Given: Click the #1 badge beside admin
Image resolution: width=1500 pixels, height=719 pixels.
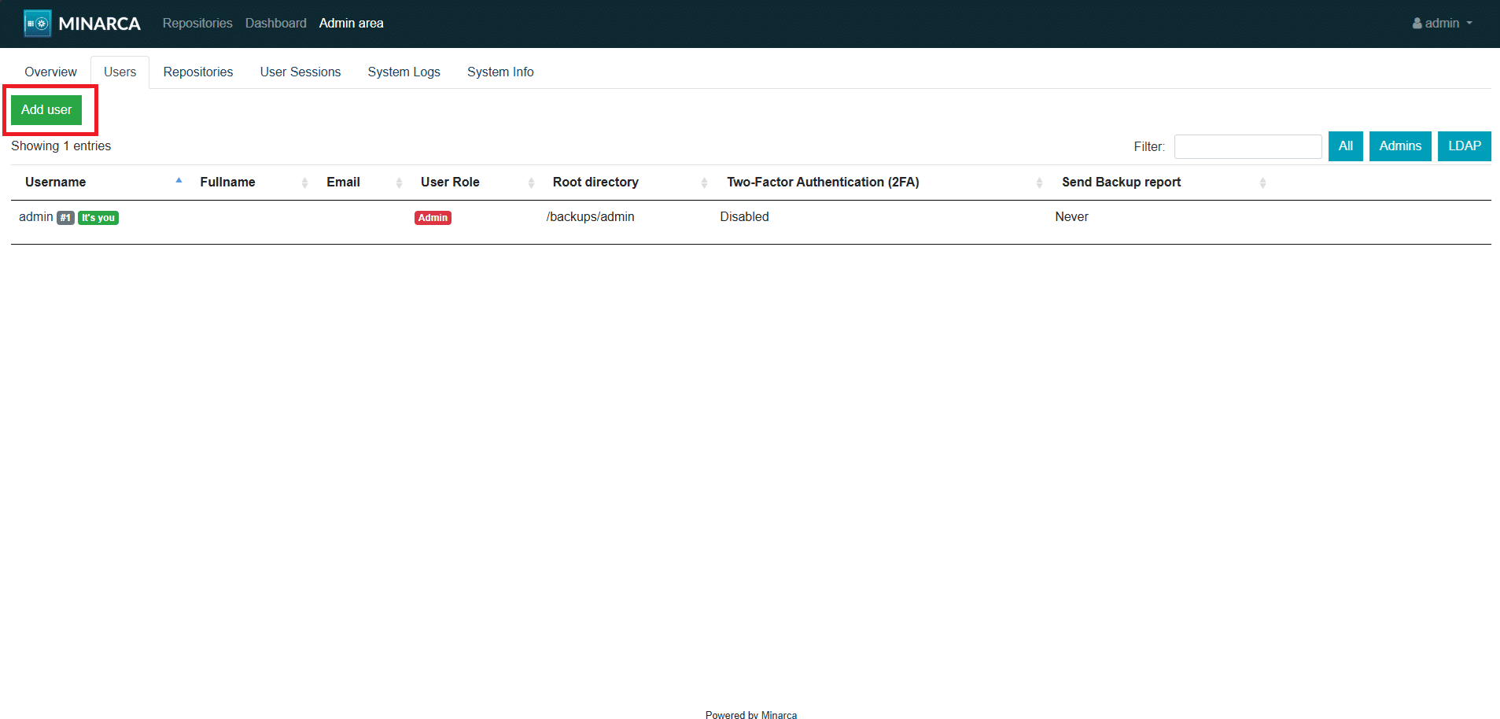Looking at the screenshot, I should [65, 218].
